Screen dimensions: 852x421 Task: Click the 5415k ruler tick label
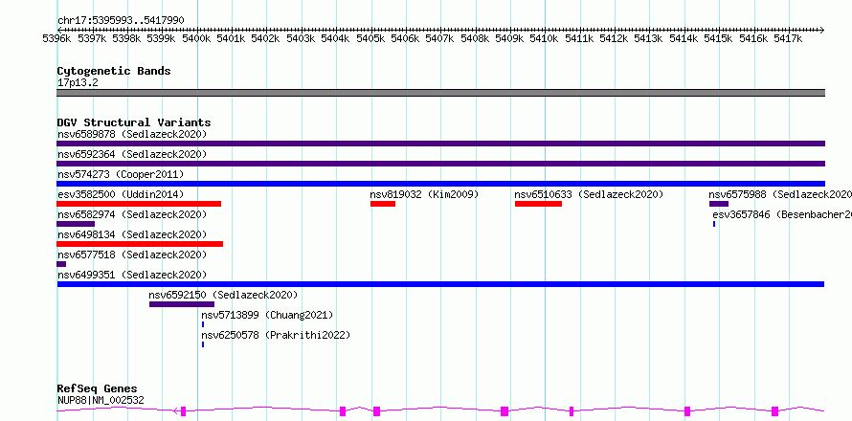pyautogui.click(x=719, y=38)
